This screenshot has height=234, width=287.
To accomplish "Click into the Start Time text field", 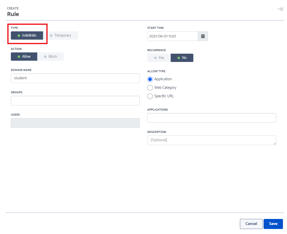I will (173, 36).
